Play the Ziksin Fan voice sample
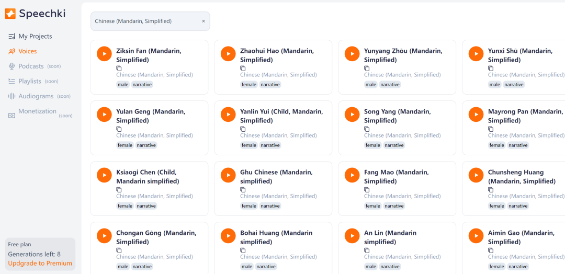 click(104, 53)
